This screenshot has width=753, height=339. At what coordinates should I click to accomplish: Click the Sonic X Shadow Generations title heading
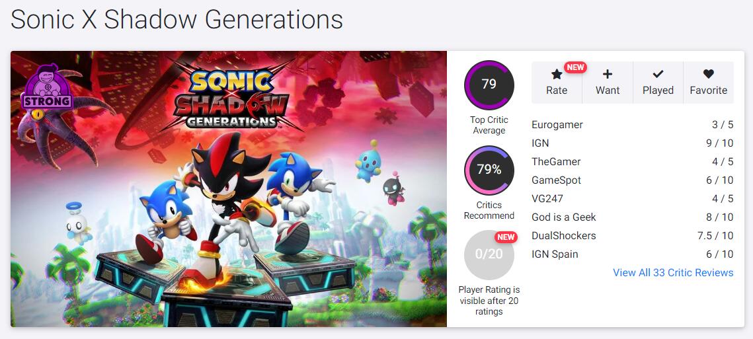click(177, 20)
